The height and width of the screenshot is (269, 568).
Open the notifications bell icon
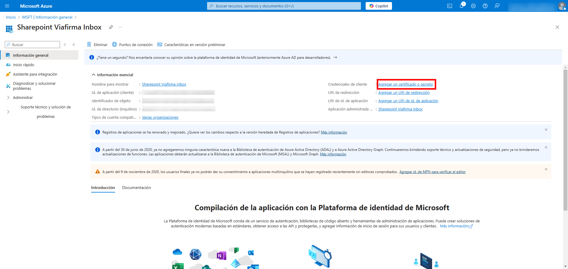click(x=461, y=6)
